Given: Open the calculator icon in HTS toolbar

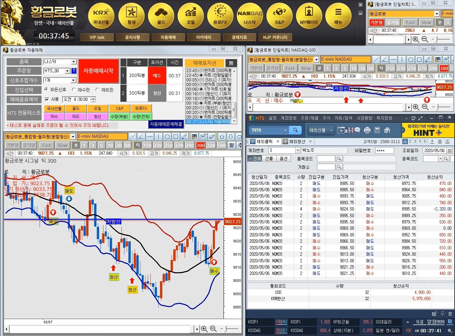Looking at the screenshot, I should coord(377,130).
